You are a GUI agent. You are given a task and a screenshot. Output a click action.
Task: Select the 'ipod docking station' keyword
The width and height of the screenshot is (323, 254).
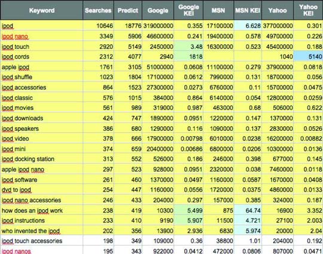28,159
